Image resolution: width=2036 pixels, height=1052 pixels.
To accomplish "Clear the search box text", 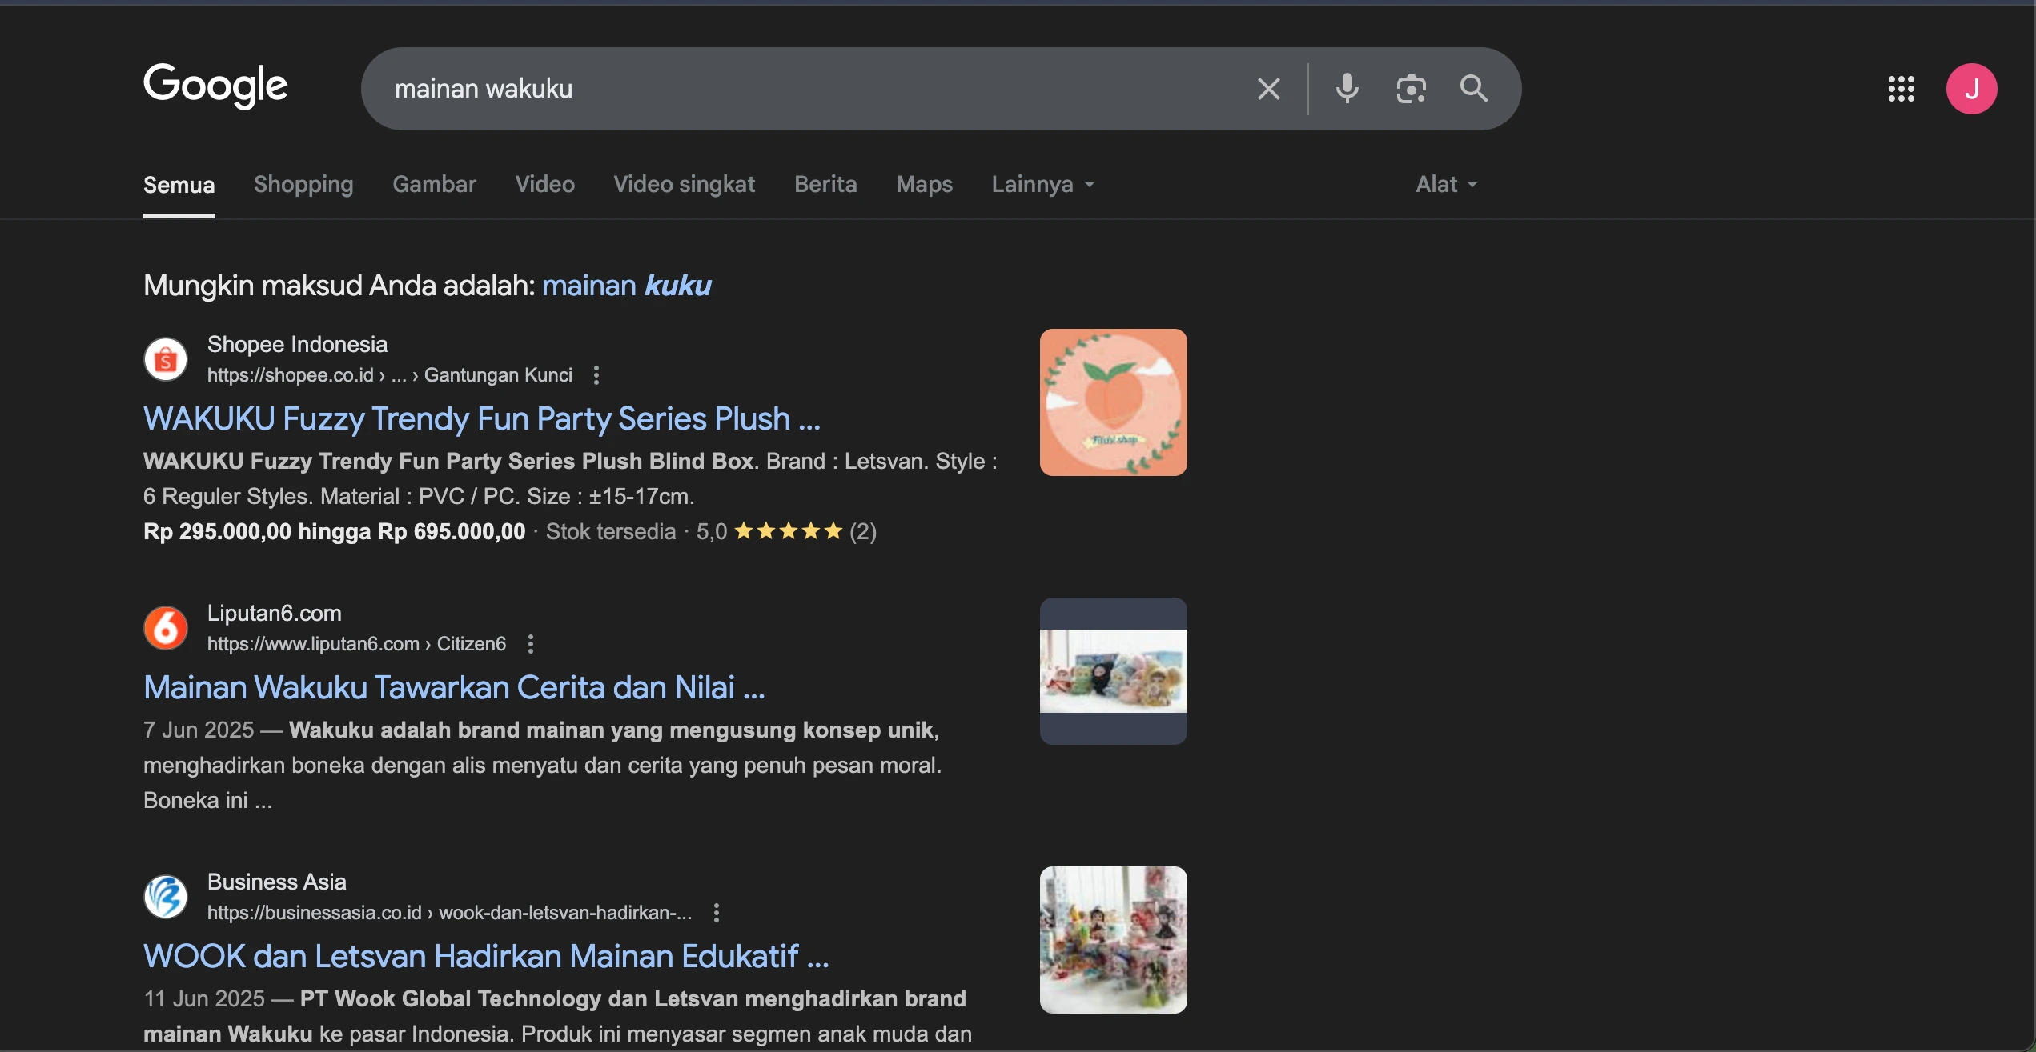I will [1268, 89].
